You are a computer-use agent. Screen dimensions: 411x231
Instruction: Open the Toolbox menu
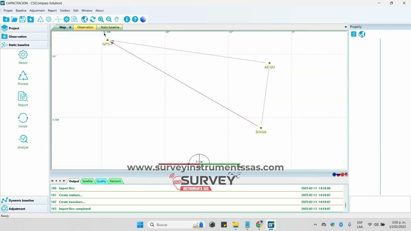pyautogui.click(x=65, y=11)
